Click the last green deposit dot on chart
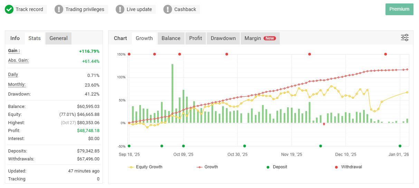The height and width of the screenshot is (188, 419). (x=400, y=146)
